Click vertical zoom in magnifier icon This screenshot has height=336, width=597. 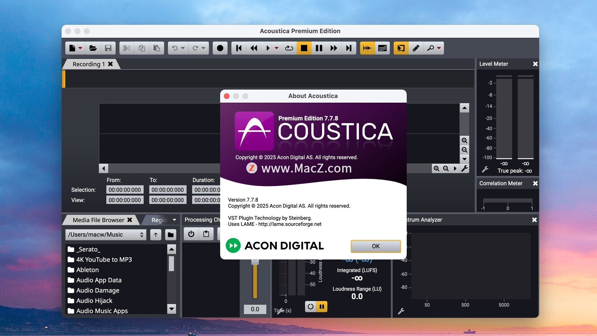point(464,140)
